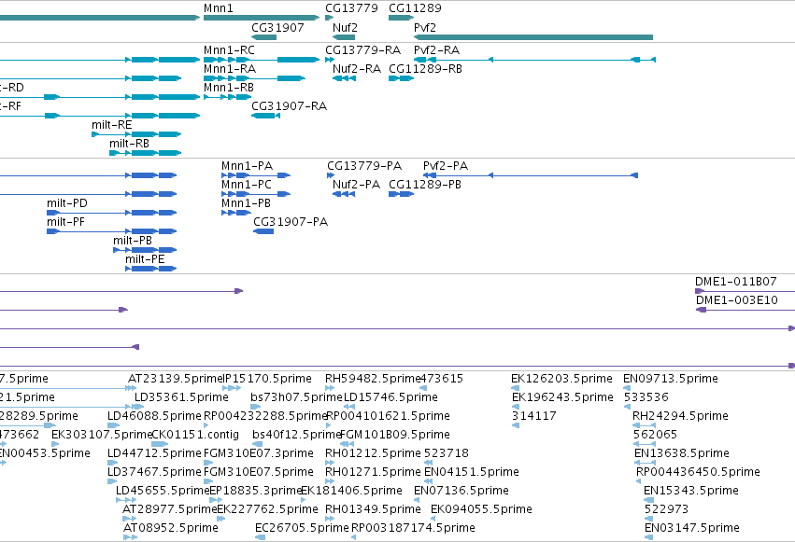795x542 pixels.
Task: Click the Mnn1-PB protein label
Action: pos(246,203)
